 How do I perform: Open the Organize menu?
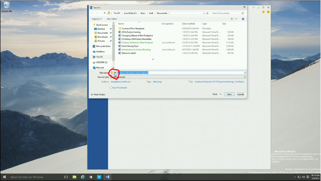[97, 19]
